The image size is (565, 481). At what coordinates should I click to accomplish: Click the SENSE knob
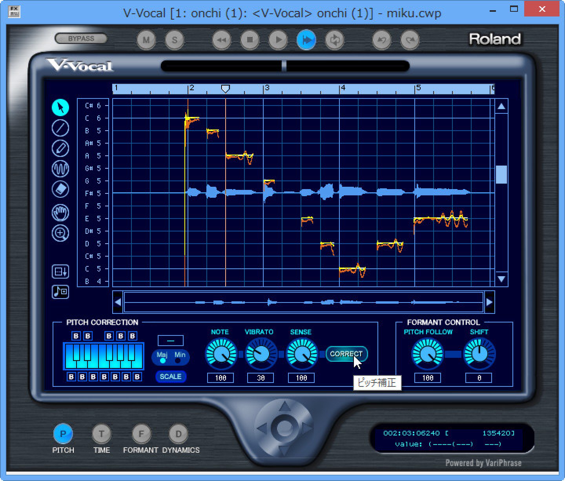pyautogui.click(x=302, y=354)
